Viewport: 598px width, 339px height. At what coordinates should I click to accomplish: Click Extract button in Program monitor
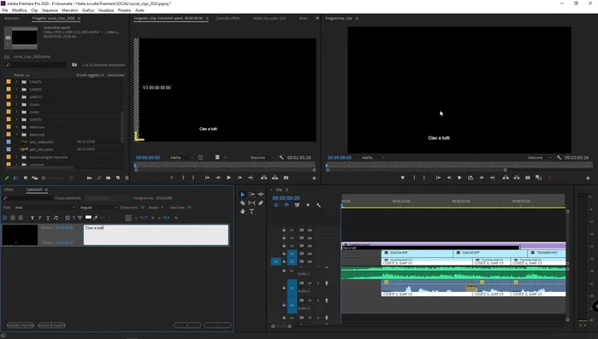point(517,178)
